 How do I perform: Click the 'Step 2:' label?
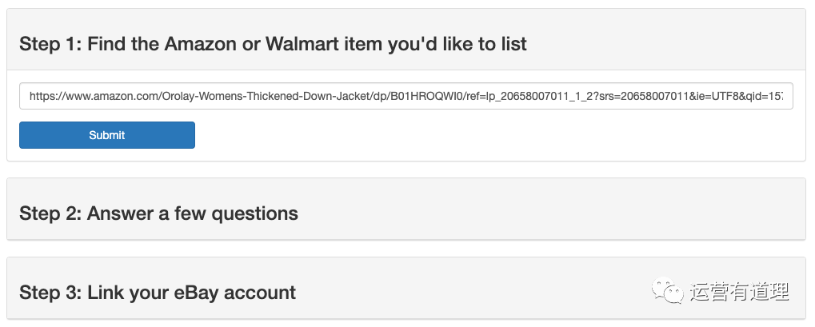click(x=50, y=213)
